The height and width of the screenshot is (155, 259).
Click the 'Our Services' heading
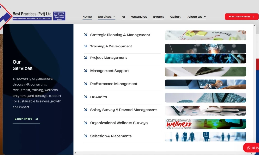click(x=22, y=65)
